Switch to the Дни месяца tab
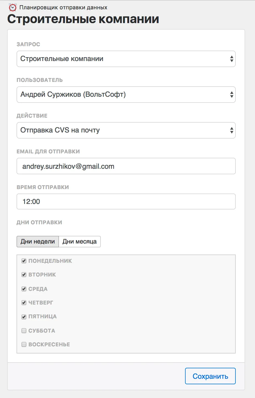255x398 pixels. [79, 241]
